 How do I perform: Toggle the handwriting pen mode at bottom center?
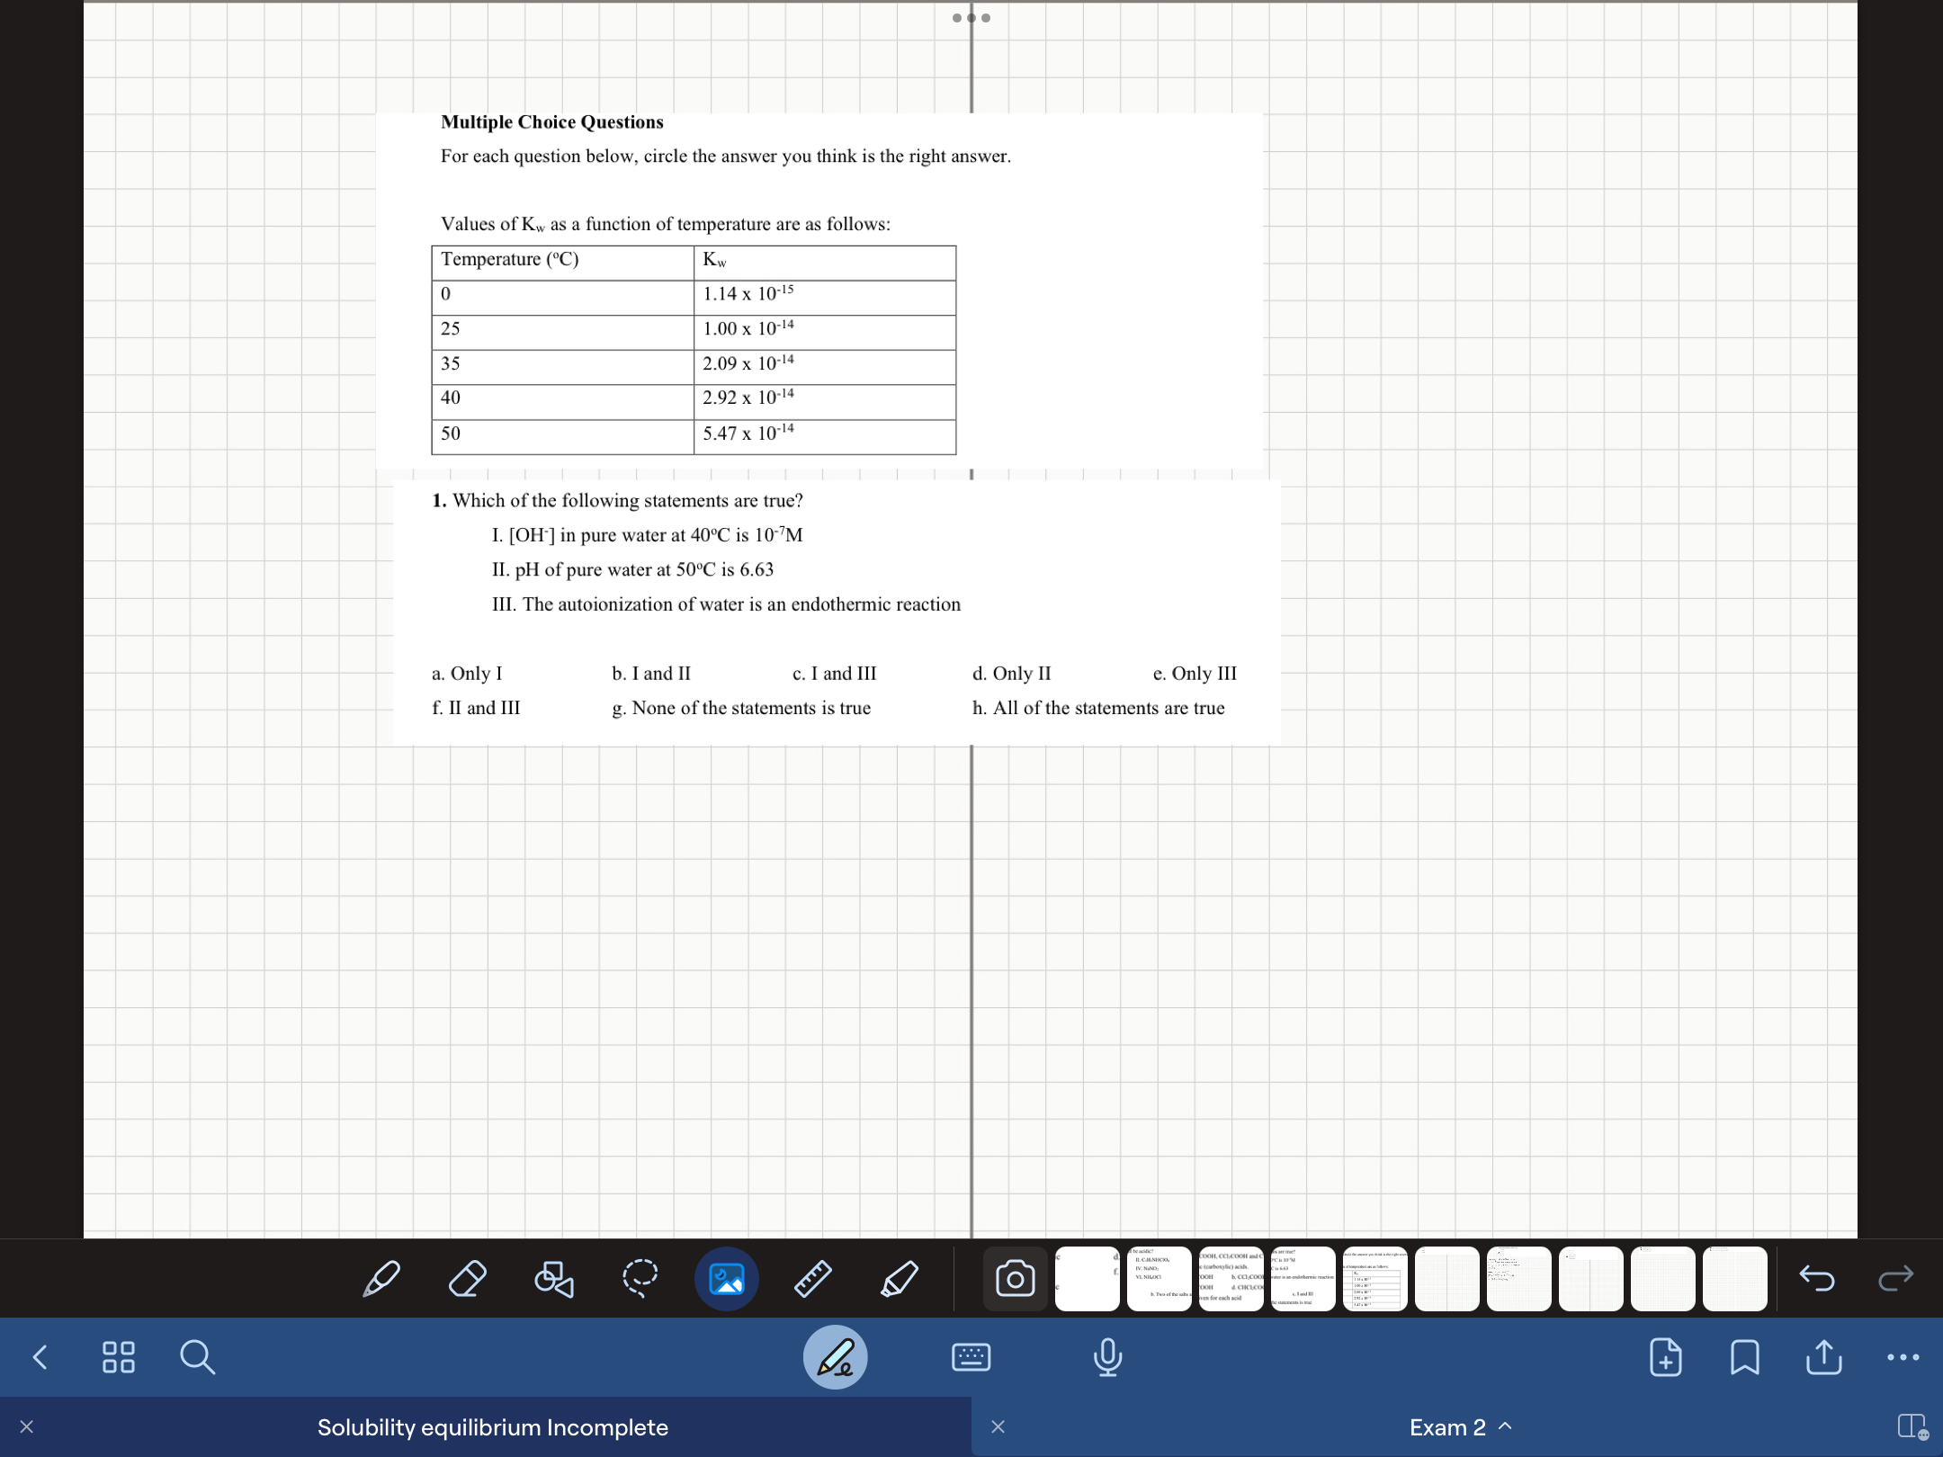point(836,1358)
